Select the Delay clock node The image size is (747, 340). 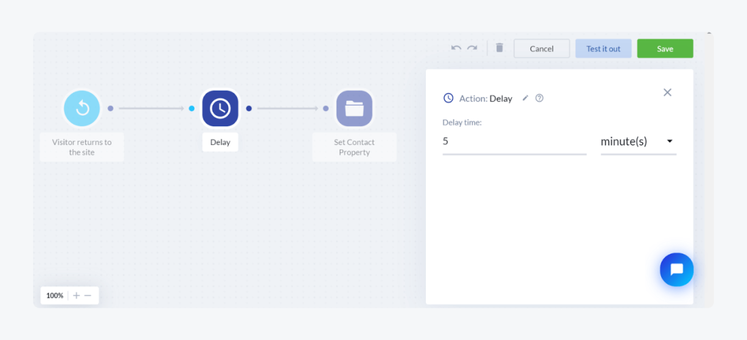[x=220, y=108]
